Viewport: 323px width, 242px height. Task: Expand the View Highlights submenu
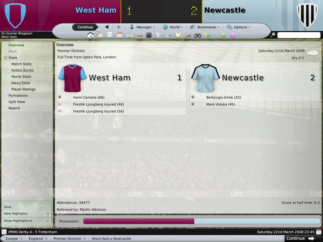click(26, 214)
